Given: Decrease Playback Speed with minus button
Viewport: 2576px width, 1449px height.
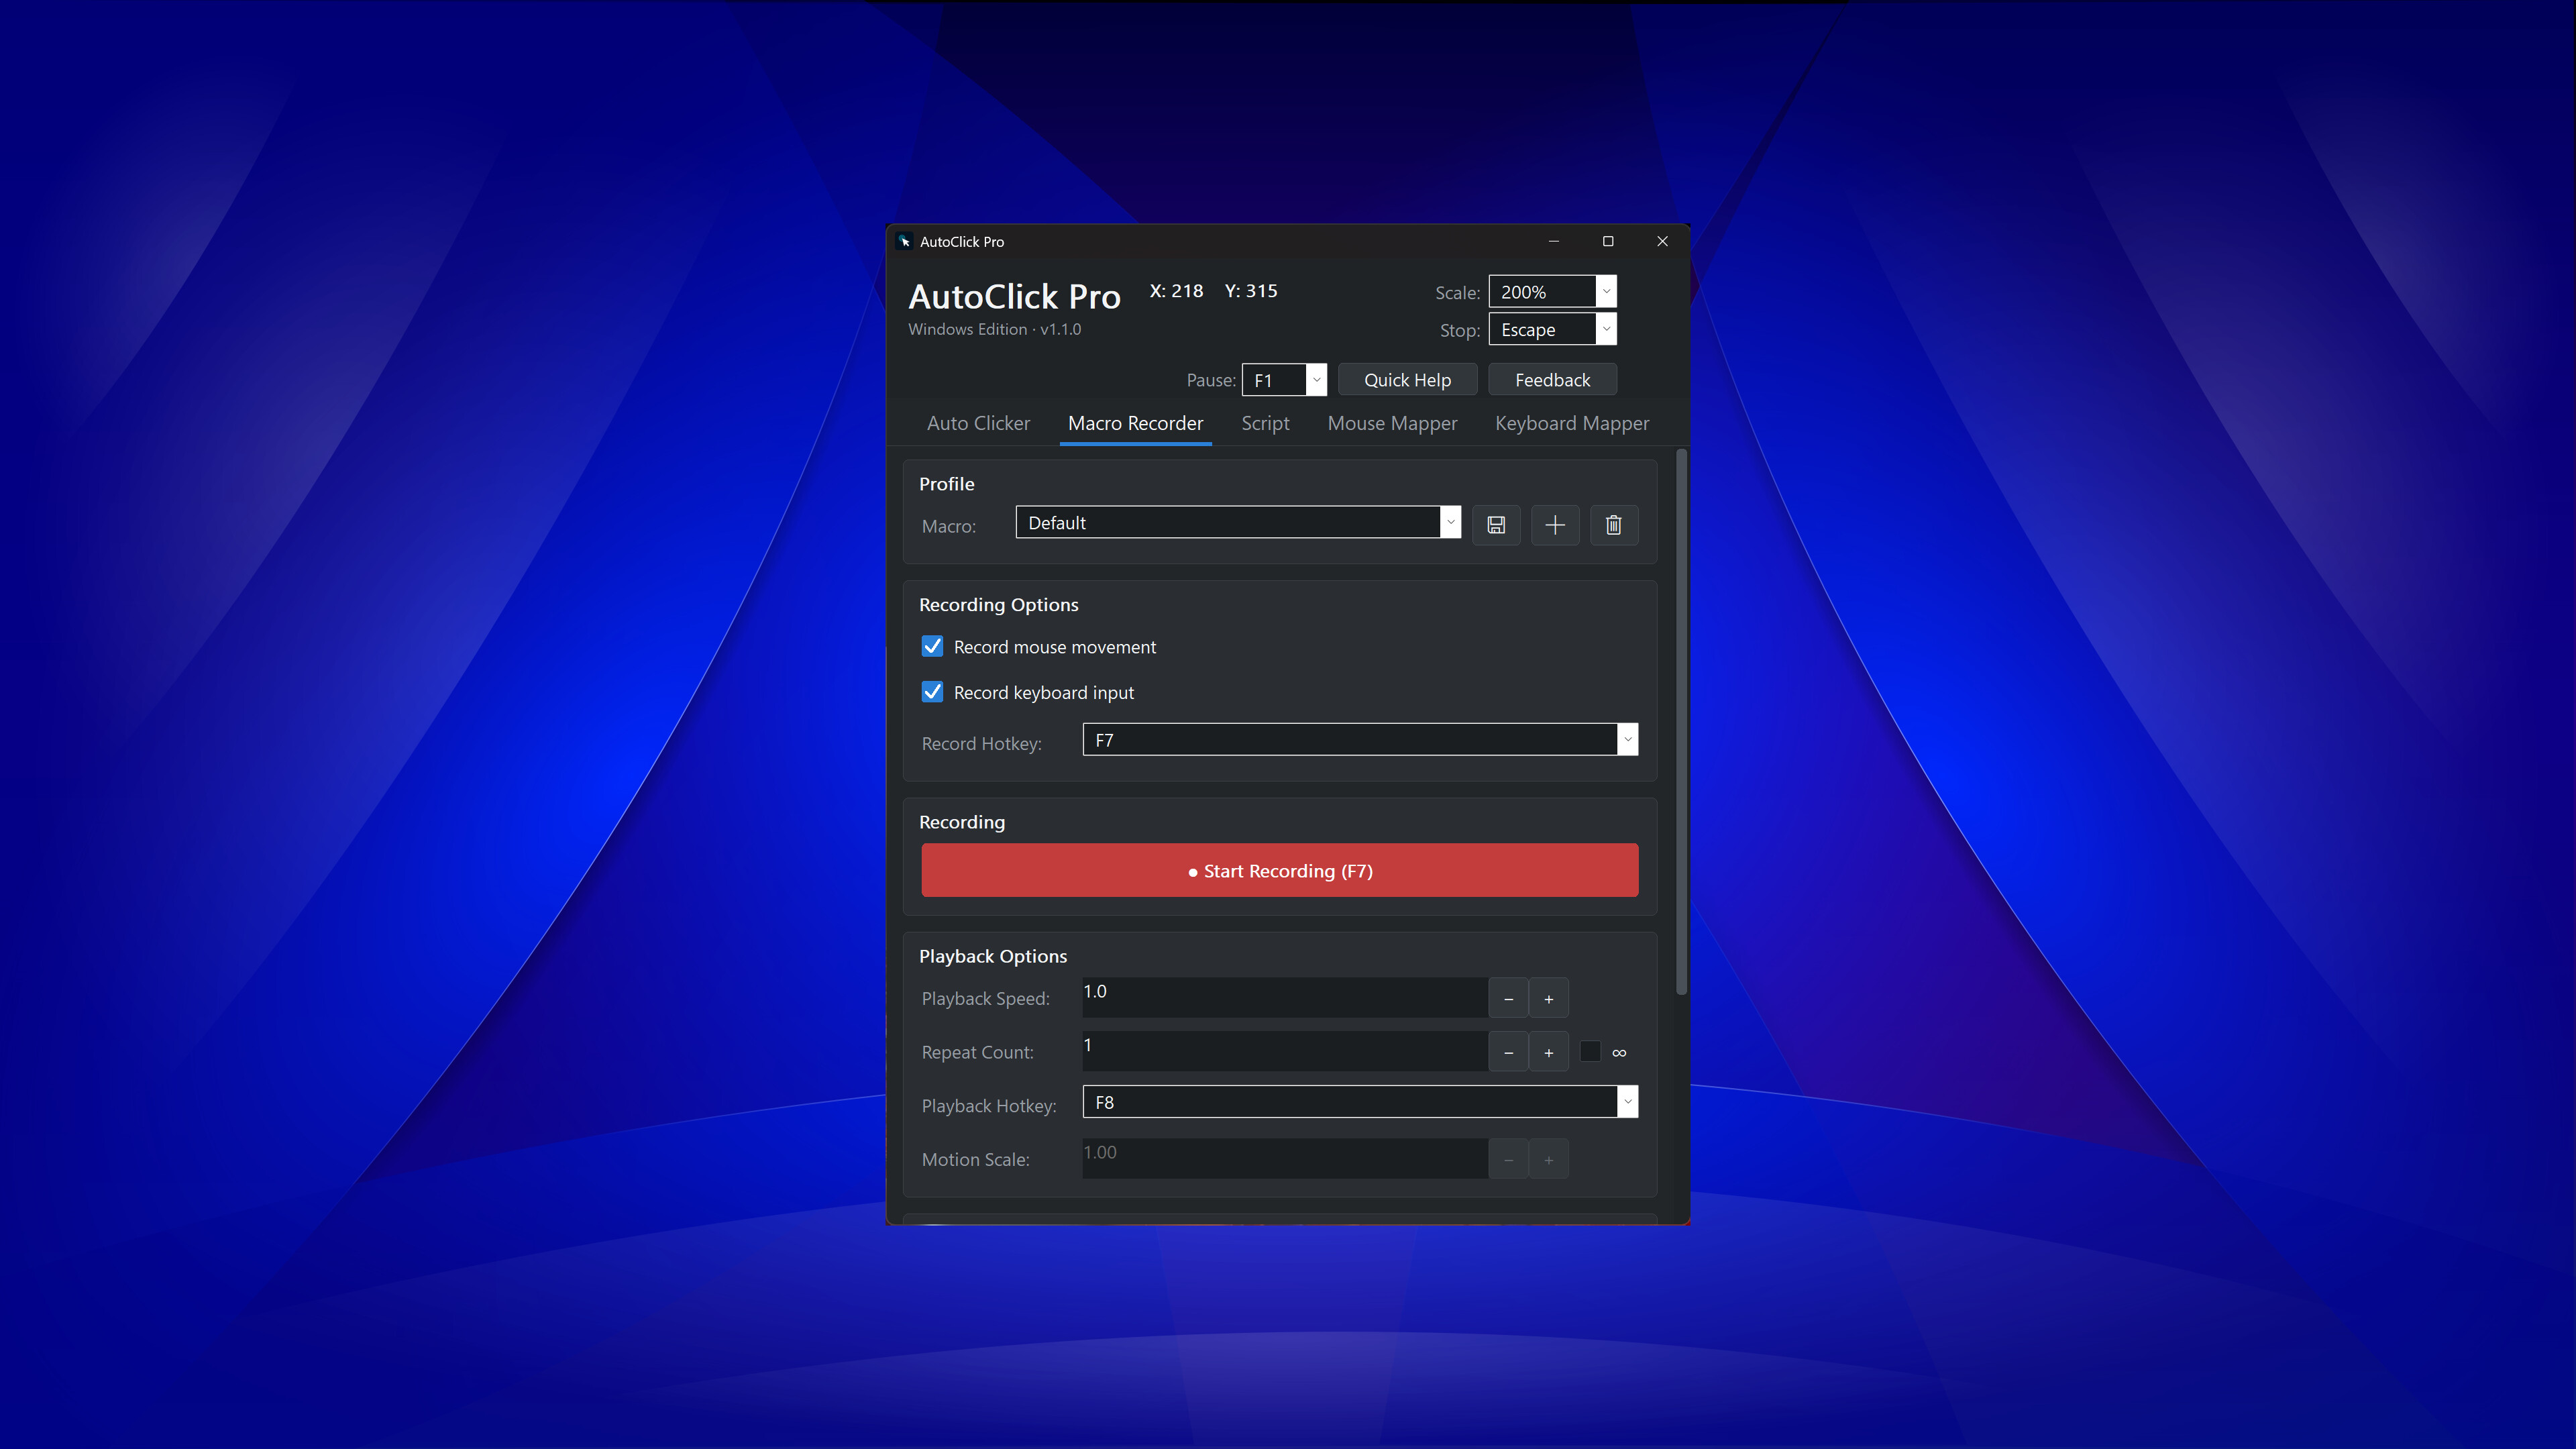Looking at the screenshot, I should click(x=1508, y=998).
